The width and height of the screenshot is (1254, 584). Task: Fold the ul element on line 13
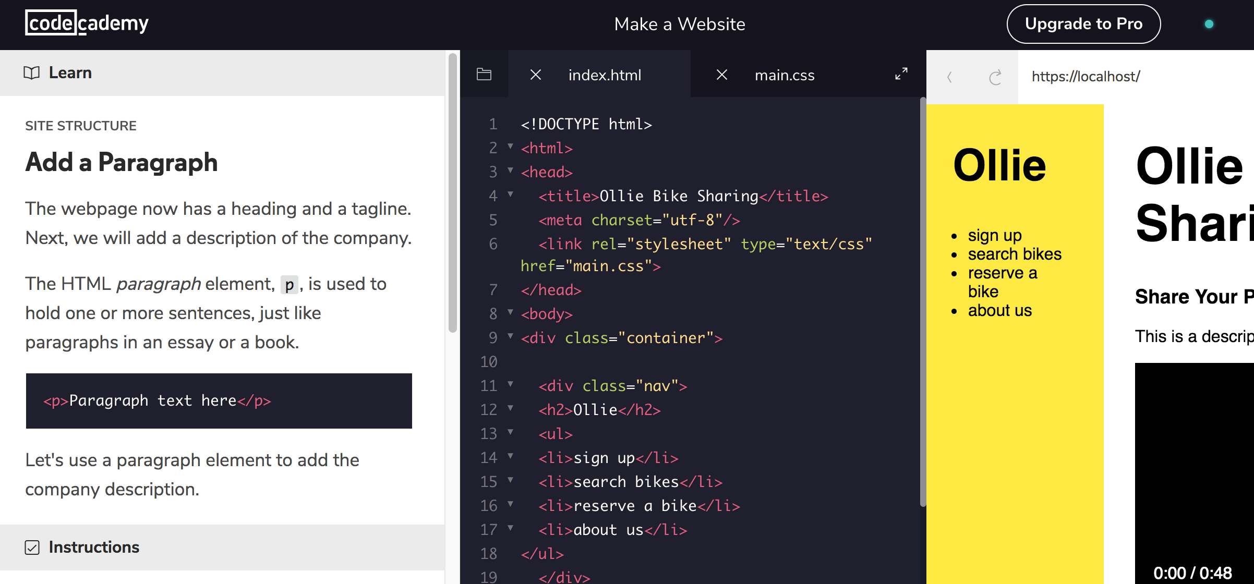(x=511, y=432)
